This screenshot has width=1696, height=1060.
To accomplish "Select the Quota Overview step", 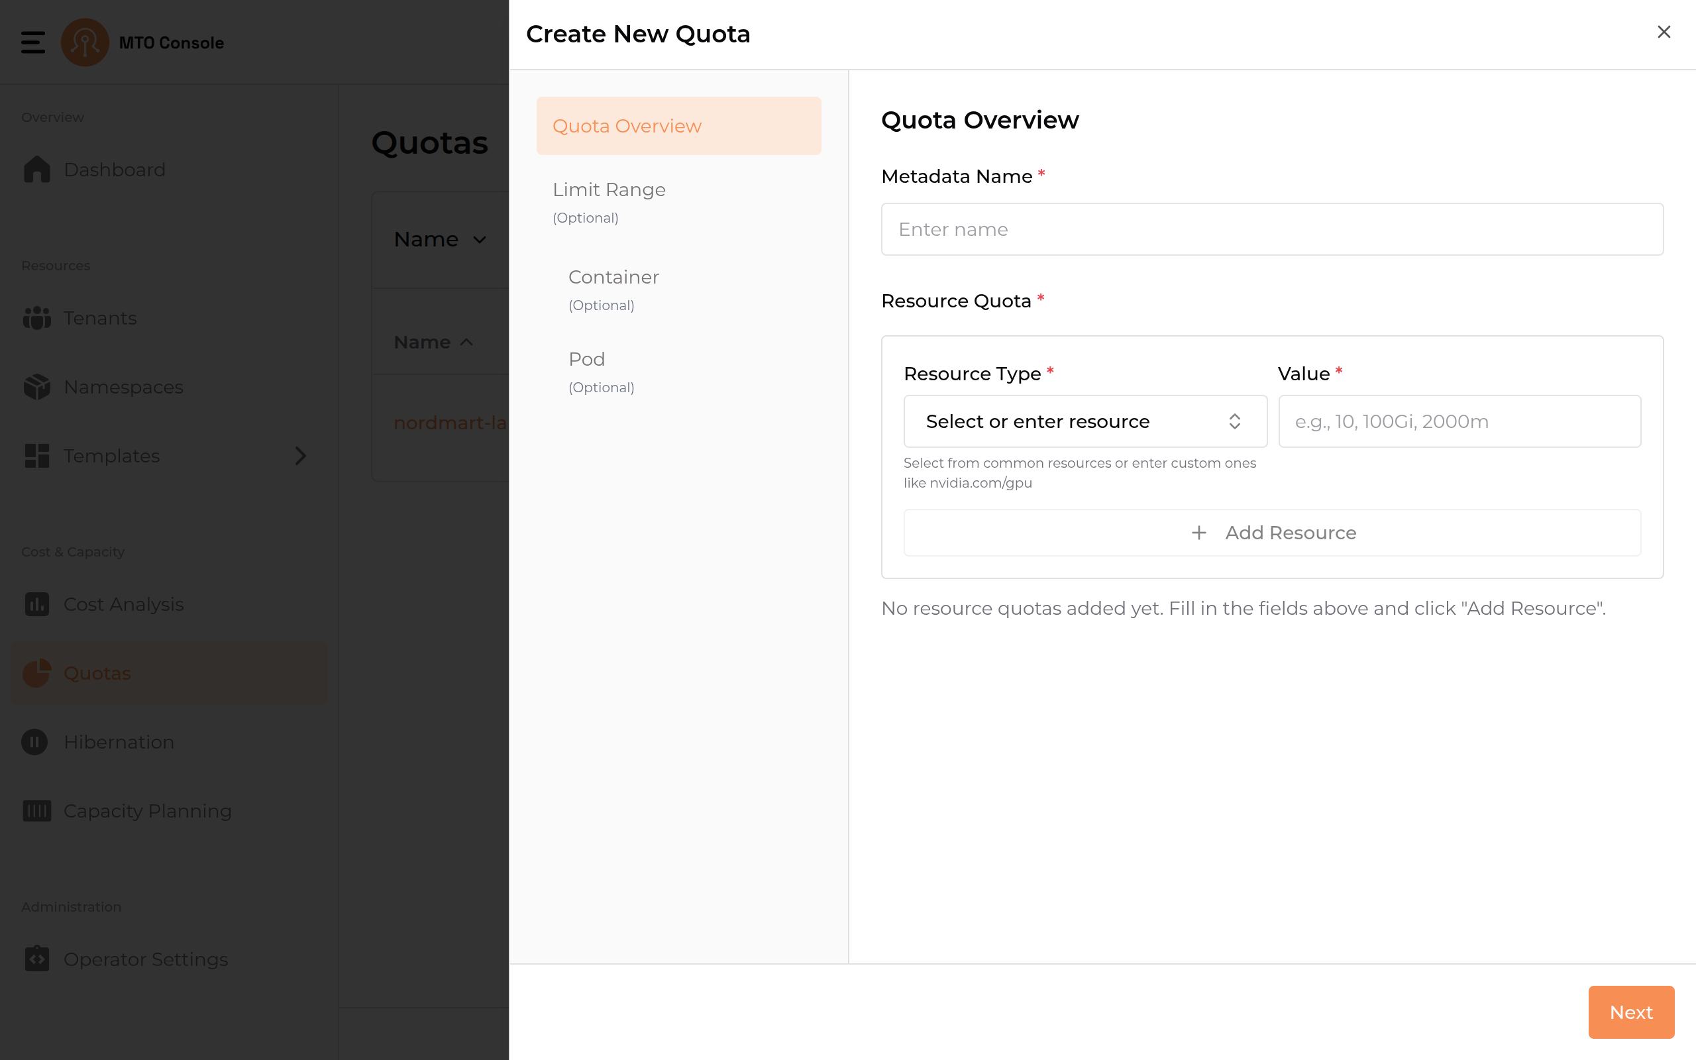I will pos(678,126).
